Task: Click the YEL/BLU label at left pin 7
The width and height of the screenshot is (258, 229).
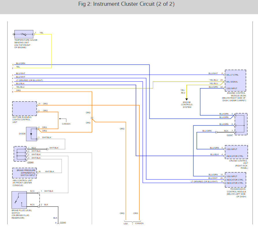Action: 20,87
